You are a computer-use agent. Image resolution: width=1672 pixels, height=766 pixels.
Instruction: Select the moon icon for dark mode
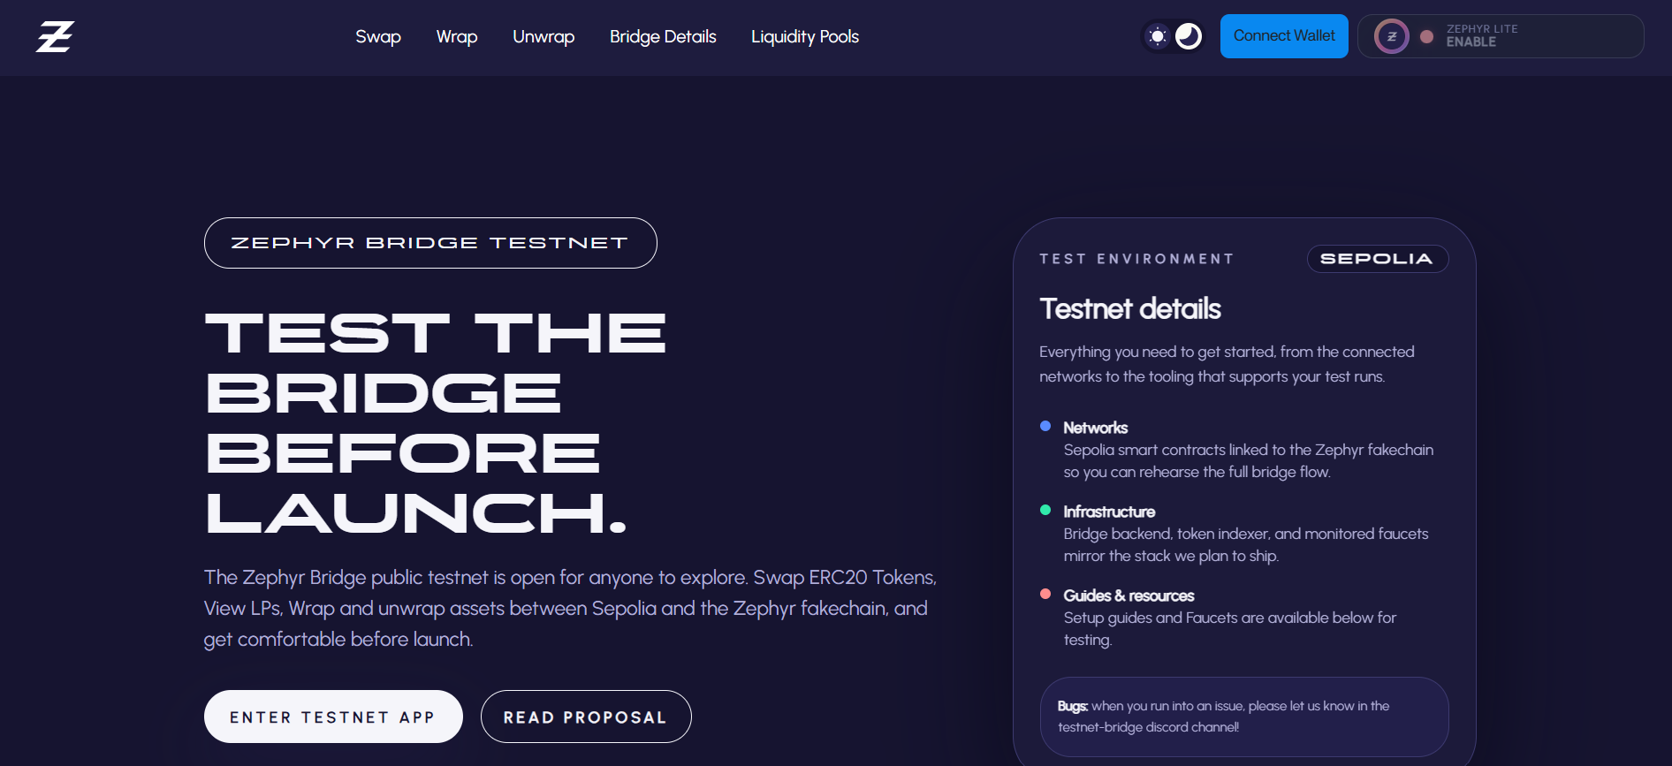tap(1189, 36)
